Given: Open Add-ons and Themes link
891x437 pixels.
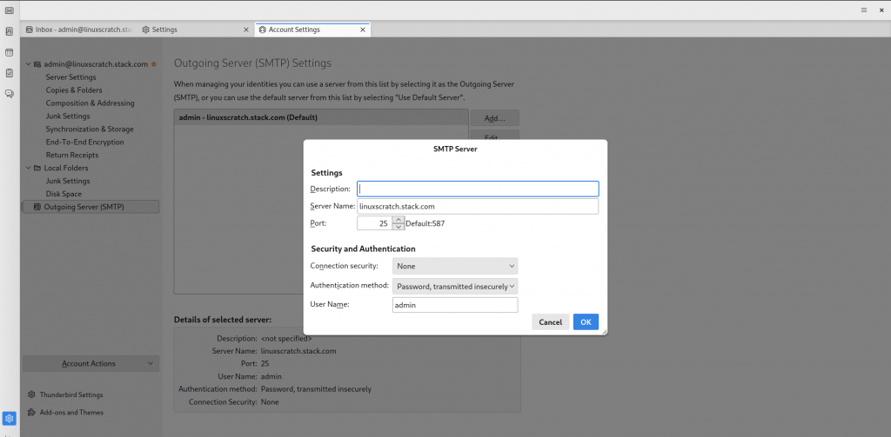Looking at the screenshot, I should (65, 413).
